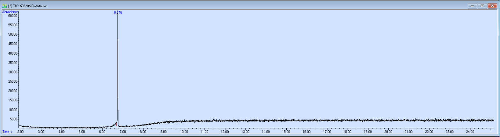
Task: Click the 10.00 time axis value
Action: click(184, 131)
